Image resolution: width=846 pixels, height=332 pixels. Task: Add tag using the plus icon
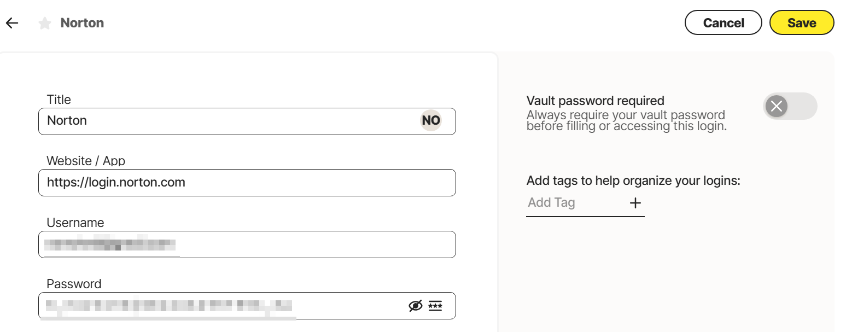tap(635, 203)
